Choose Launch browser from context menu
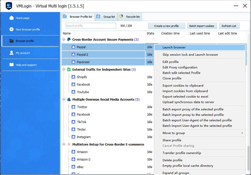This screenshot has height=175, width=251. pos(200,47)
